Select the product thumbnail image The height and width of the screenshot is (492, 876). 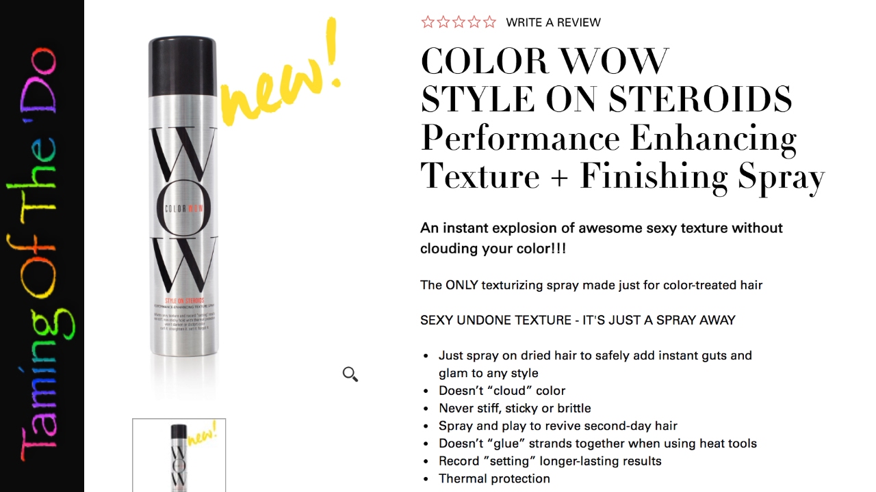coord(179,455)
